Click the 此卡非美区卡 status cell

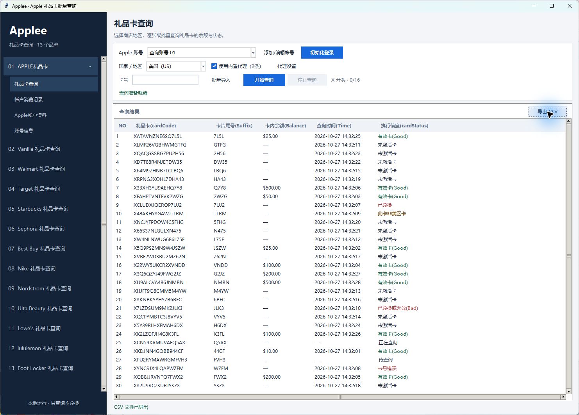tap(392, 214)
